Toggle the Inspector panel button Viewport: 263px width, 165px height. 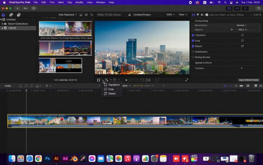click(x=245, y=8)
